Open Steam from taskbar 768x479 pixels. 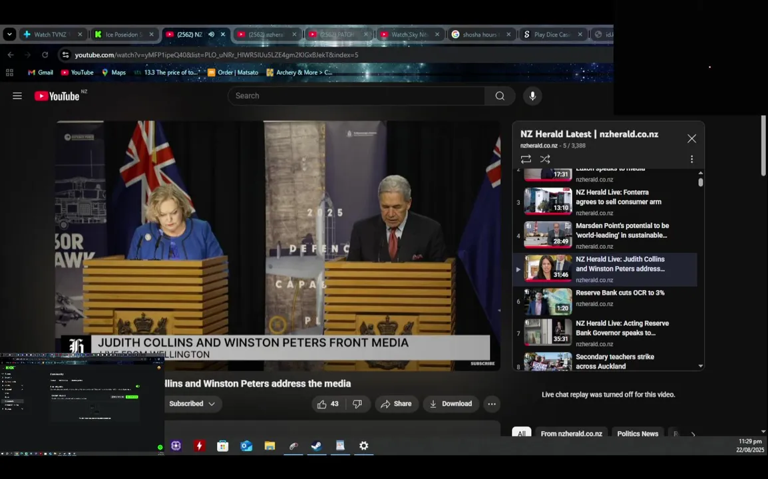(x=316, y=446)
